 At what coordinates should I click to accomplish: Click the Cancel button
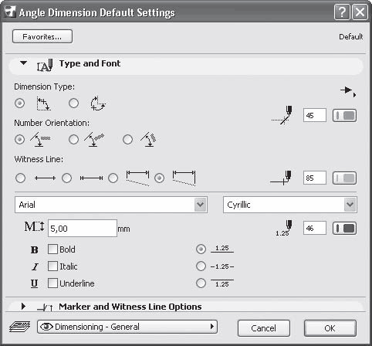point(264,328)
